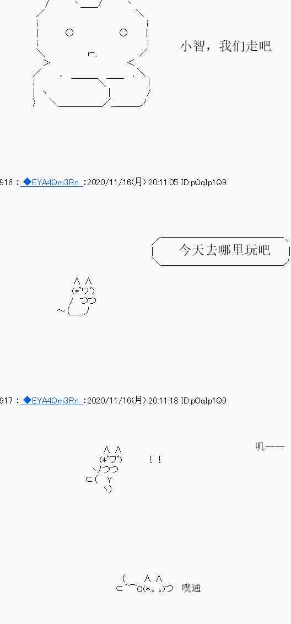Click the text 小智，我们走吧
The width and height of the screenshot is (291, 624).
coord(225,46)
